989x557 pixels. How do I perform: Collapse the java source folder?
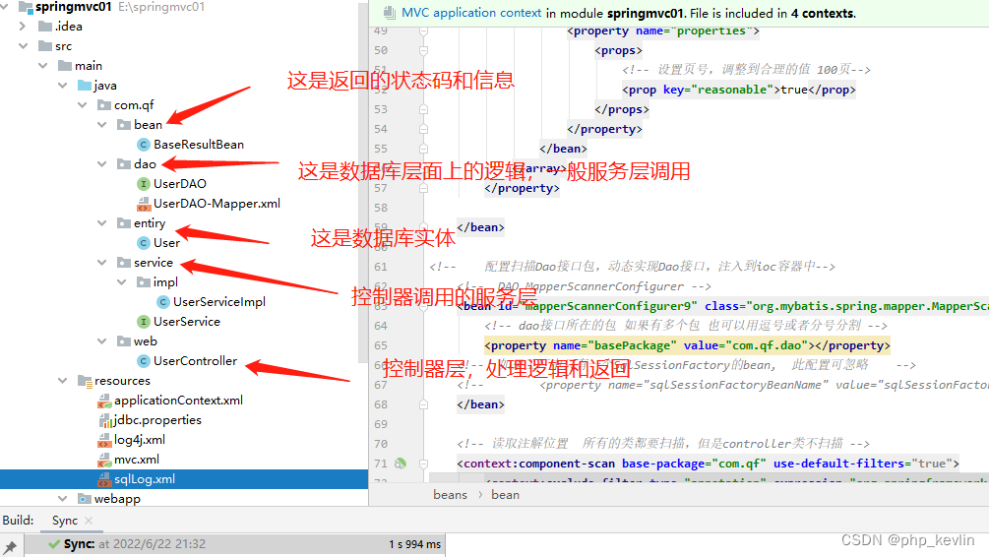point(62,86)
